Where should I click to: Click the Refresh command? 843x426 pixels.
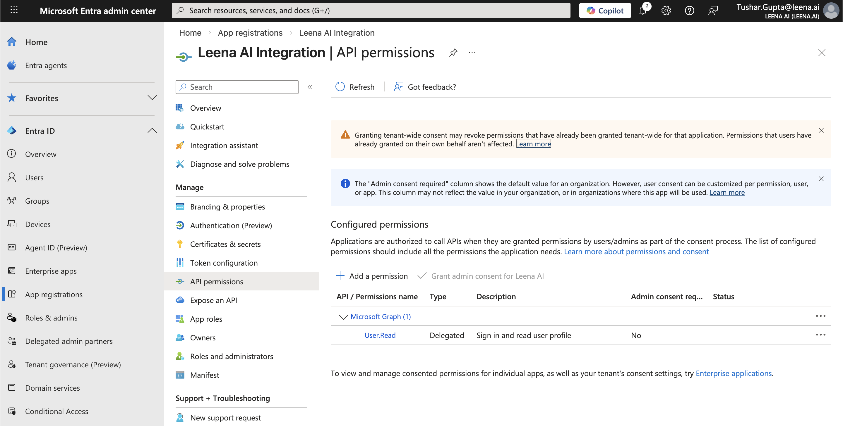[355, 87]
